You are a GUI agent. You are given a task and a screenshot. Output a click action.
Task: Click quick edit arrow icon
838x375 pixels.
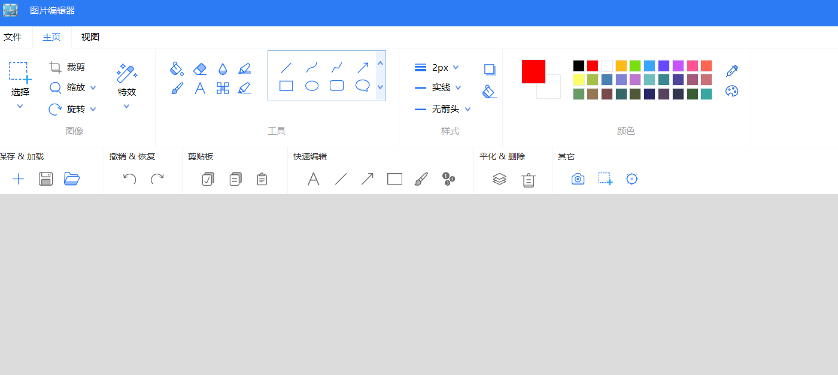(x=368, y=179)
